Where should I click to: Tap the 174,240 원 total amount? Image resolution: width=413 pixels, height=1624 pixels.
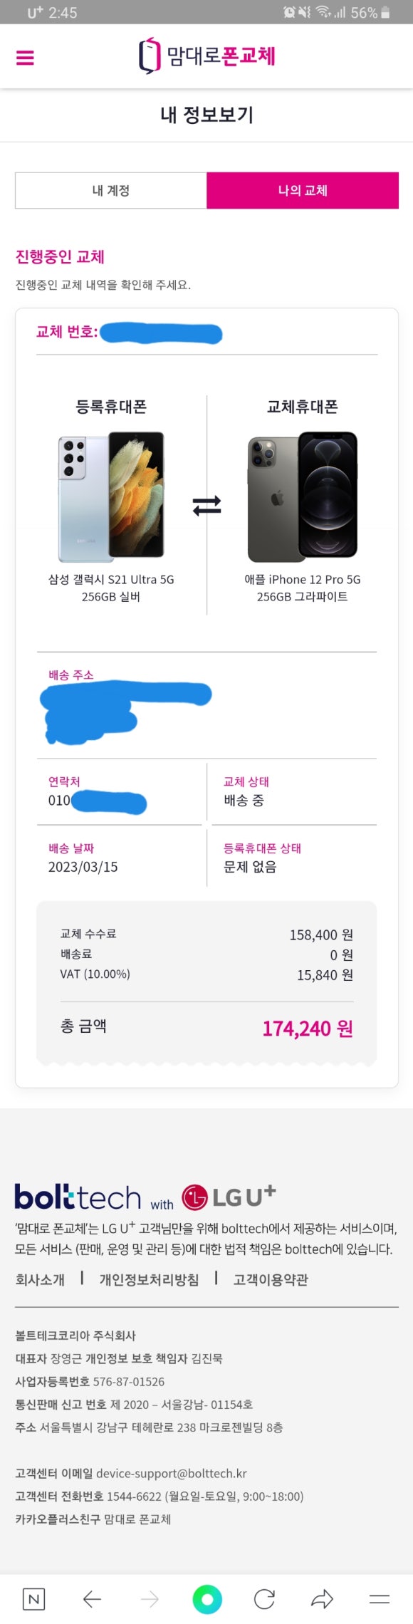pyautogui.click(x=308, y=1029)
